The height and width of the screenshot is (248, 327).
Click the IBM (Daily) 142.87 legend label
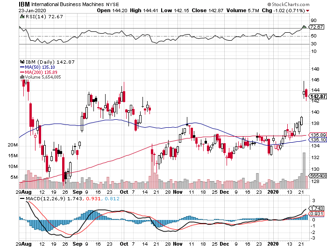[x=50, y=62]
